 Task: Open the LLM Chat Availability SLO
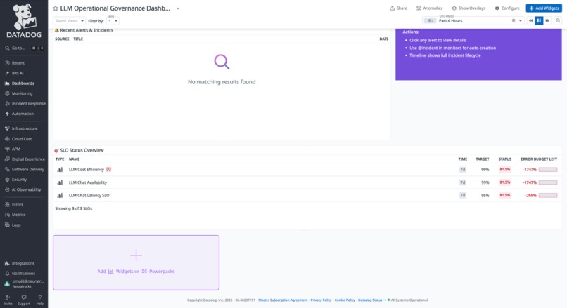pyautogui.click(x=307, y=182)
